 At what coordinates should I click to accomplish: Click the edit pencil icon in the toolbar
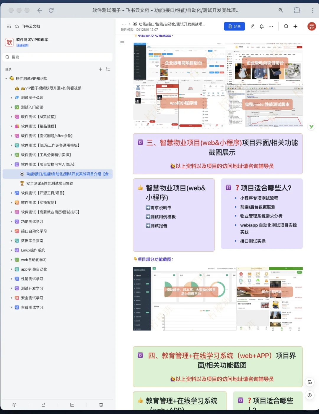tap(252, 26)
